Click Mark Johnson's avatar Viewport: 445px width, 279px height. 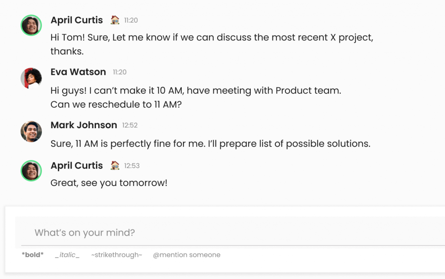(31, 131)
